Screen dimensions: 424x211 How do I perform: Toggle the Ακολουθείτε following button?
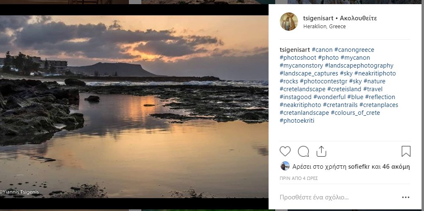pos(358,18)
